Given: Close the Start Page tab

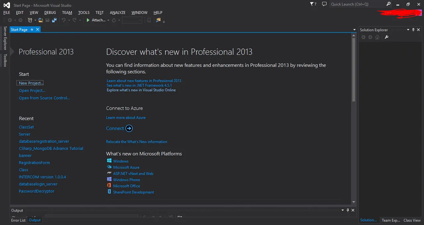Looking at the screenshot, I should pos(38,29).
